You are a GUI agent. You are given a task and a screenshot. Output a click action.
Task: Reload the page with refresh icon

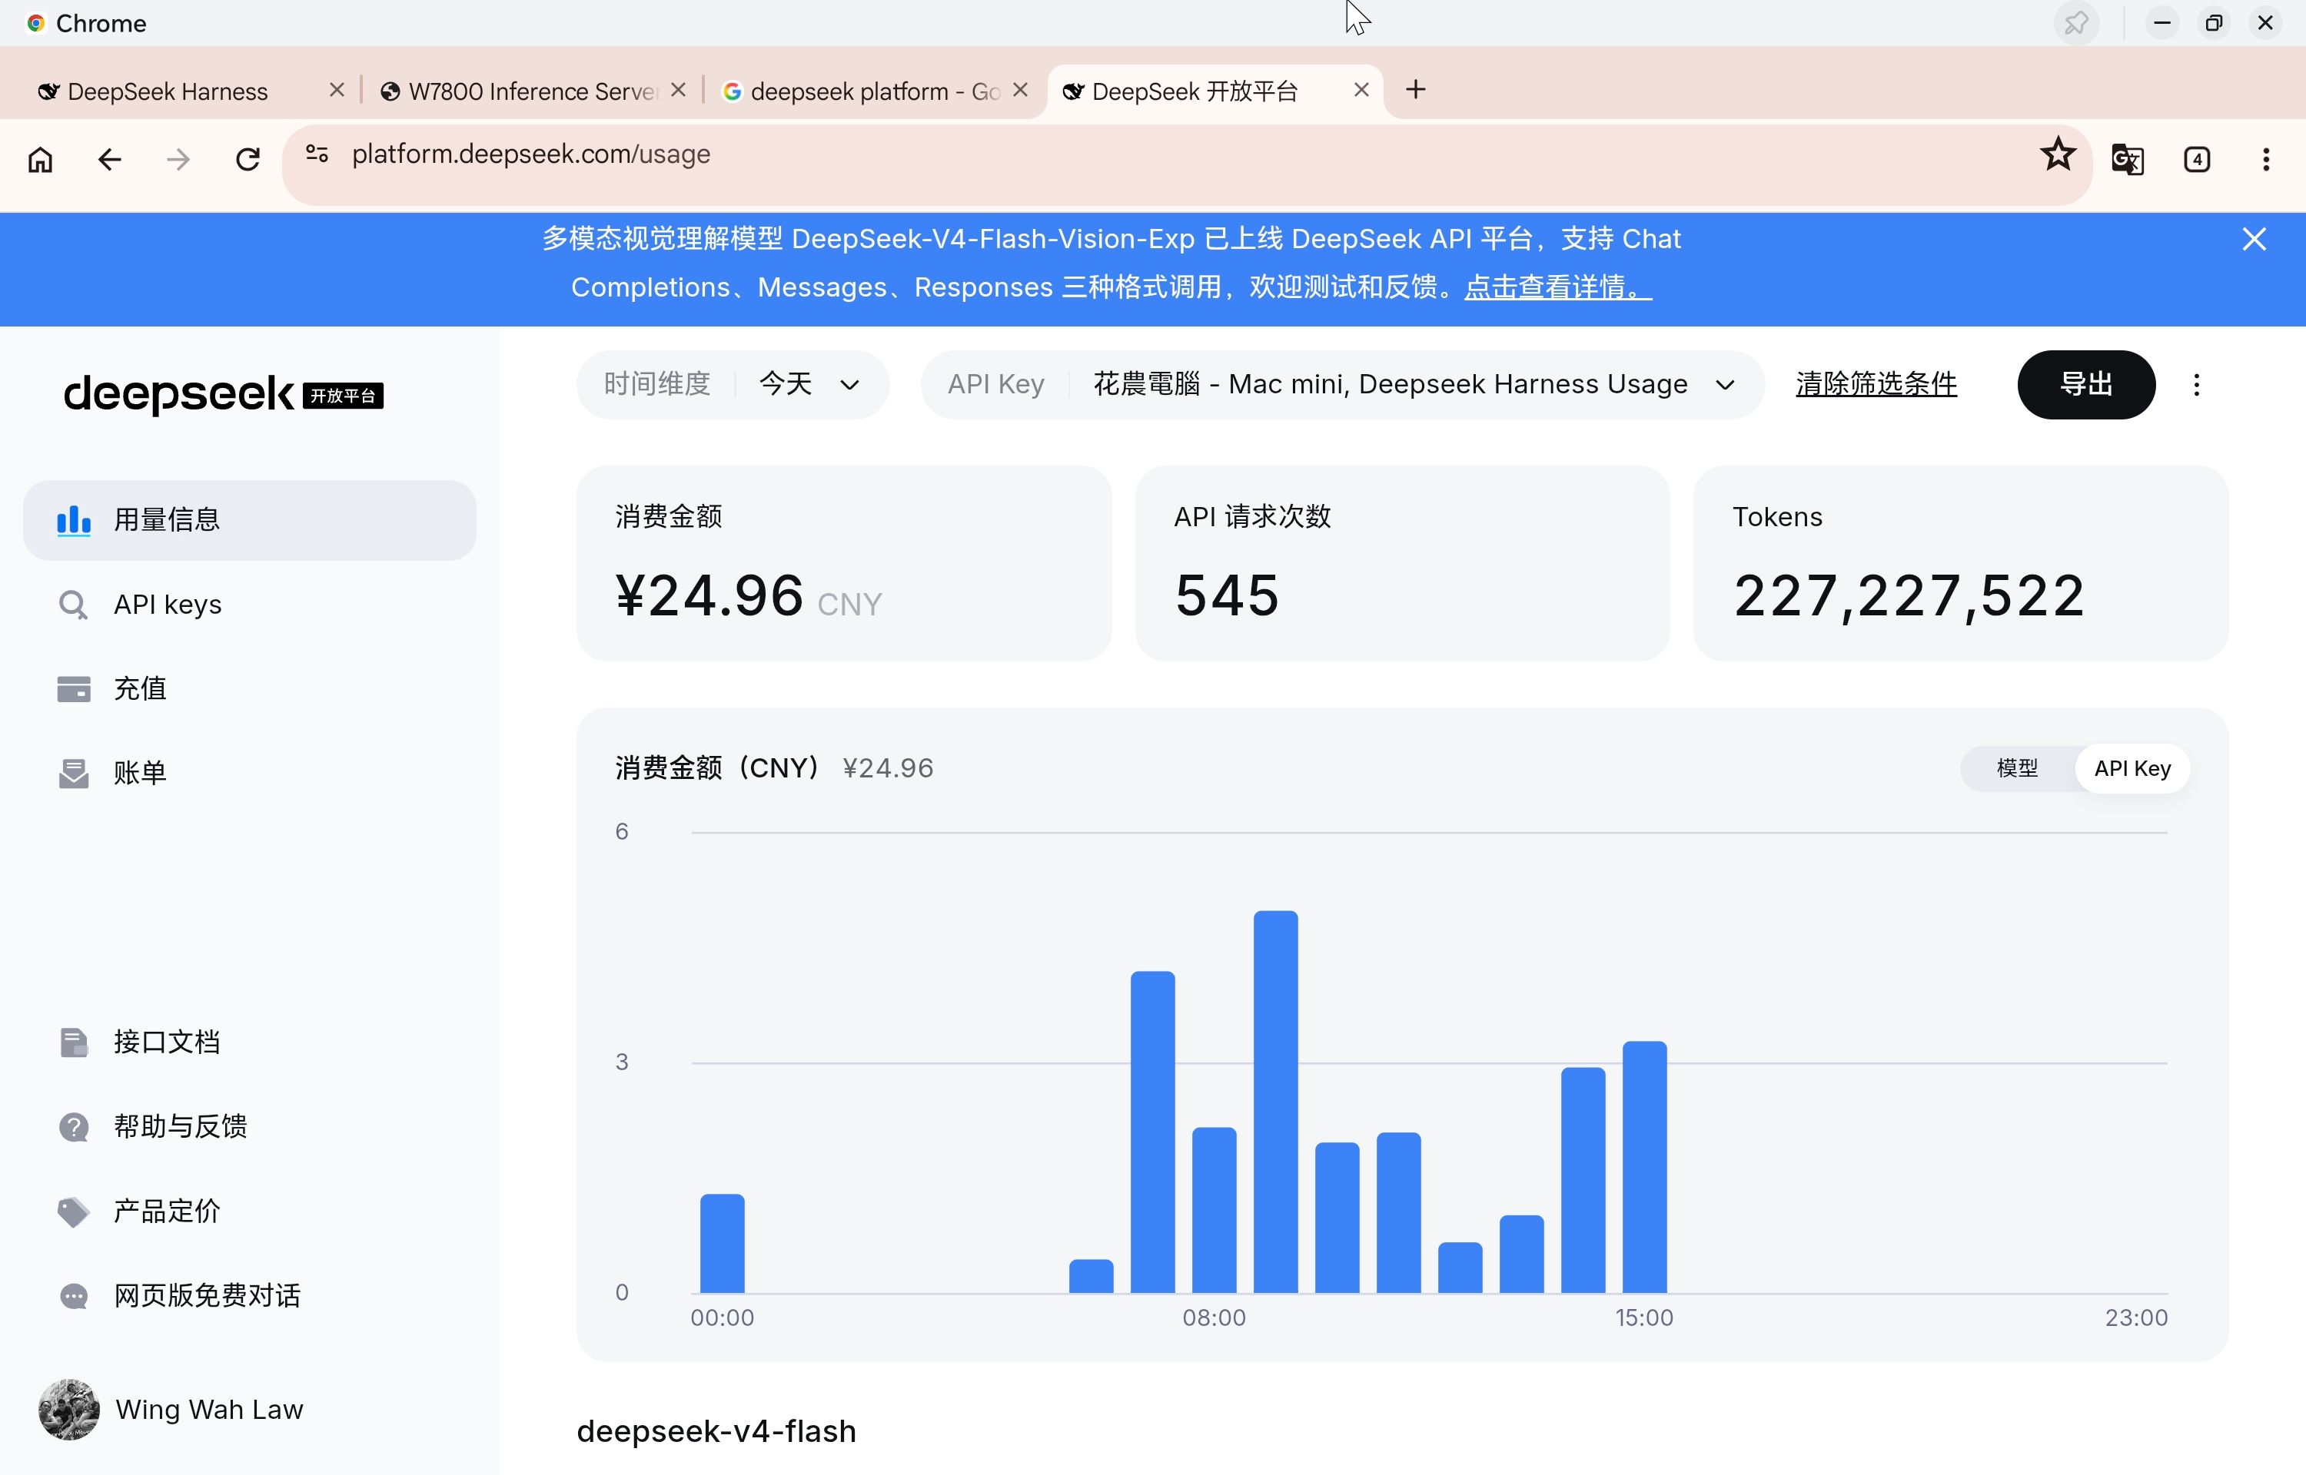pos(248,159)
